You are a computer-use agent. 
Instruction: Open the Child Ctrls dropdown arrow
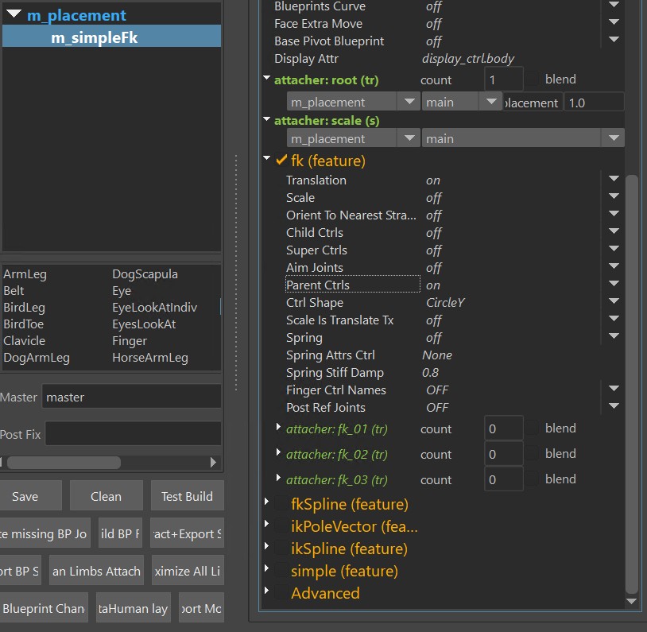coord(614,231)
